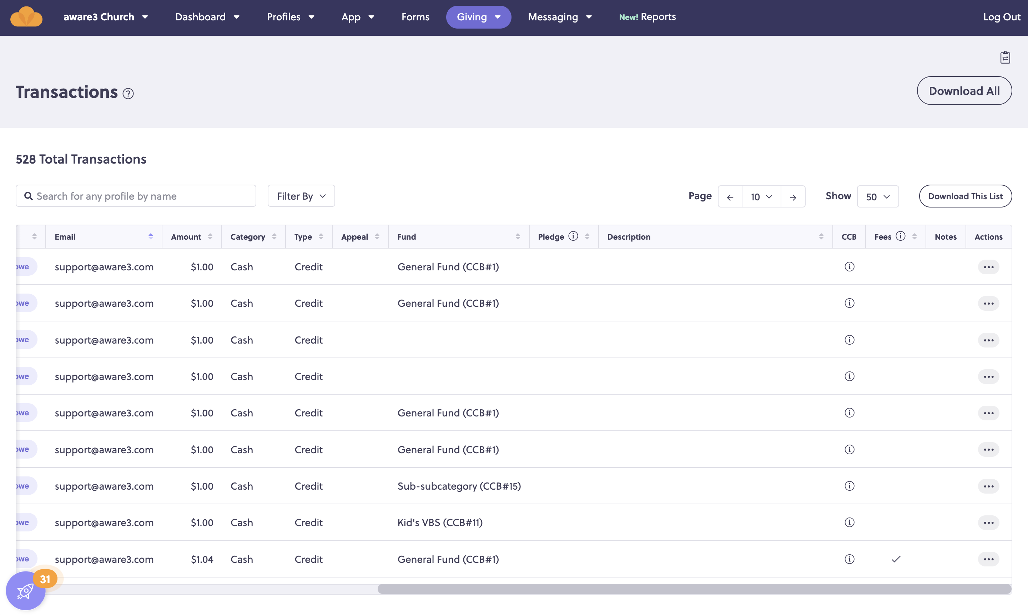Viewport: 1028px width, 615px height.
Task: Open CCB info icon in Kid's VBS row
Action: [850, 522]
